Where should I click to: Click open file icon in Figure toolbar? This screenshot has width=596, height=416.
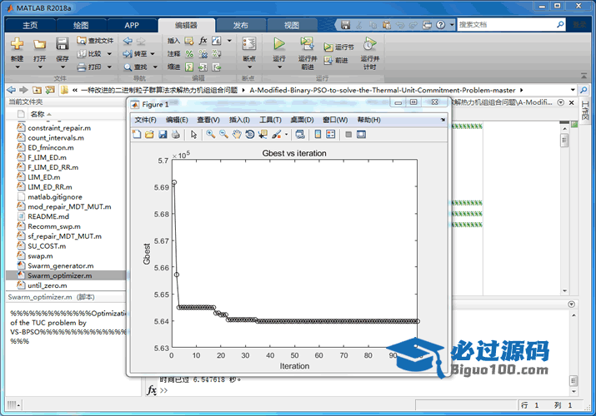[x=149, y=134]
